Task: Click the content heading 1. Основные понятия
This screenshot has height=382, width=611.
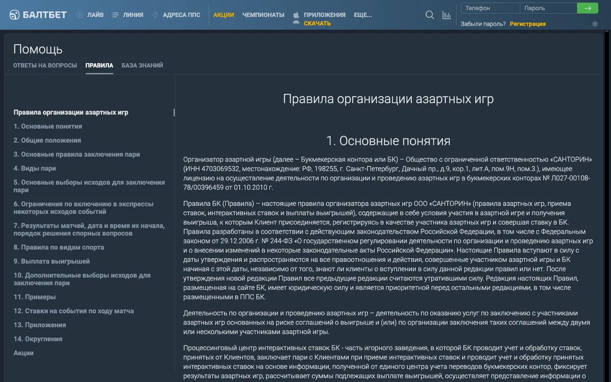Action: tap(388, 141)
